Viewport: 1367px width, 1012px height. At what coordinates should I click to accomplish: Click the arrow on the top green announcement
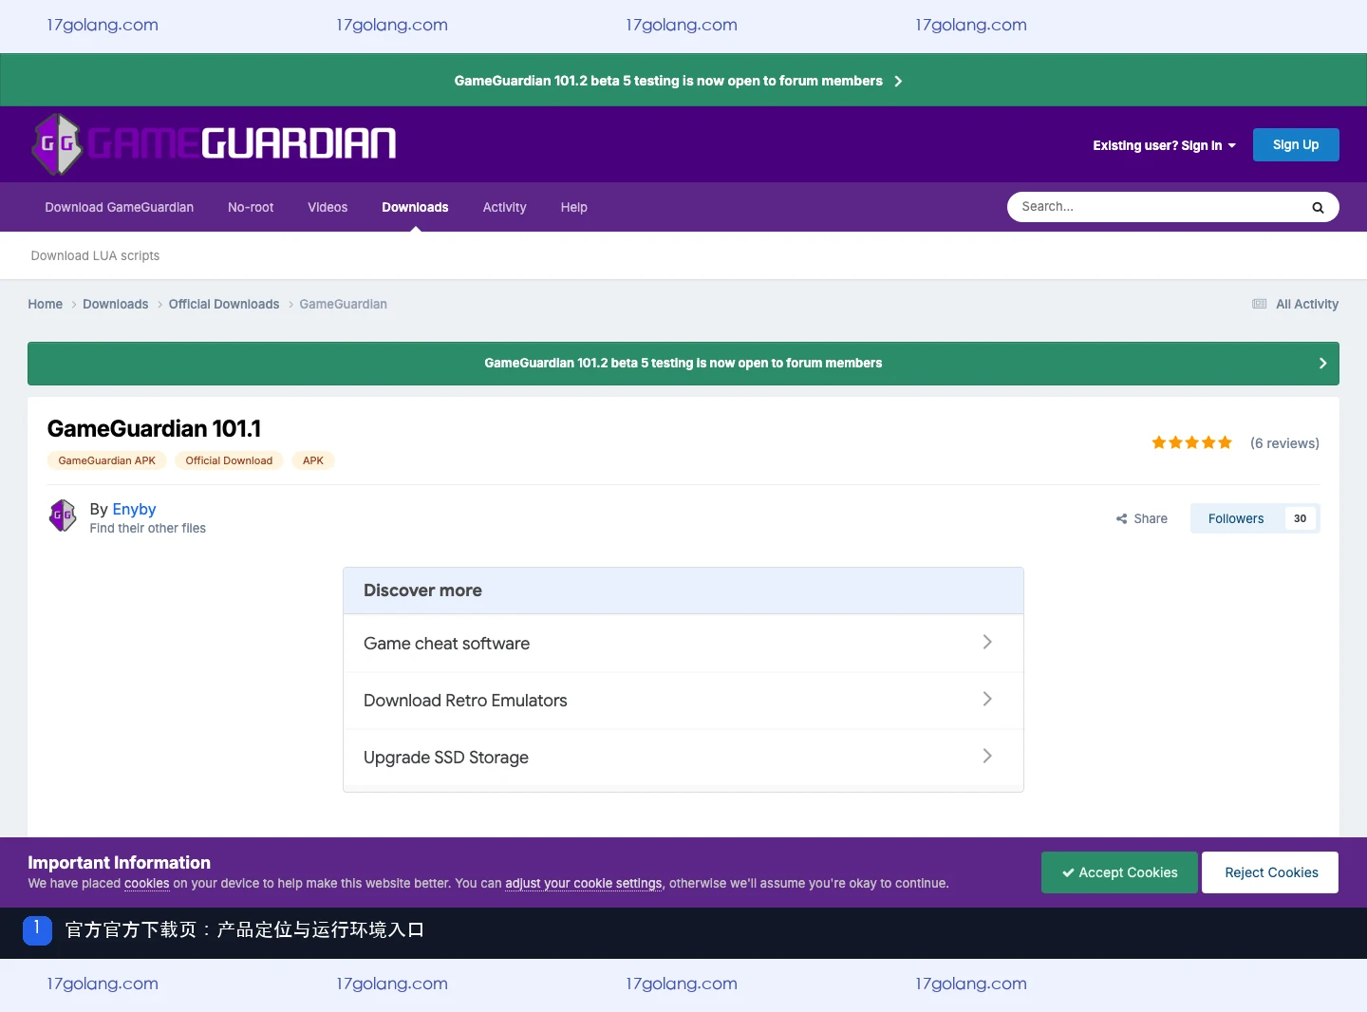pos(898,81)
